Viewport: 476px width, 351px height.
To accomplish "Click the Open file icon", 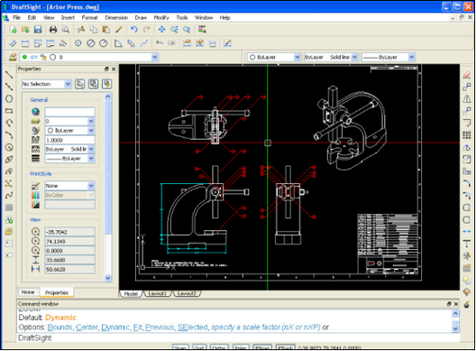I will click(25, 30).
